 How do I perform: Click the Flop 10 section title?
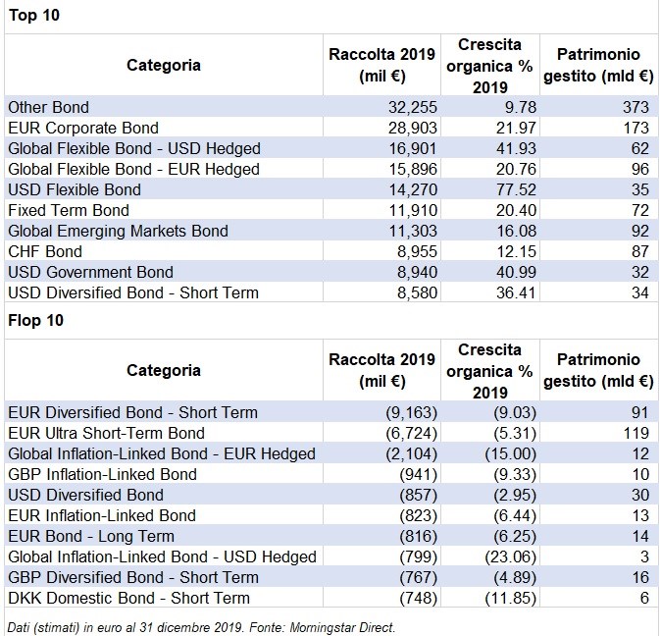click(x=33, y=320)
